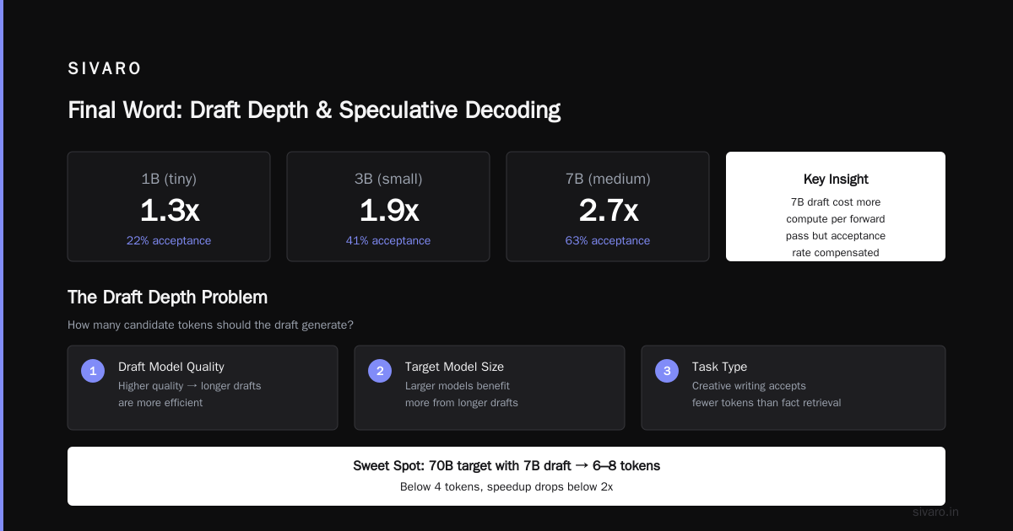Click the 22% acceptance label
This screenshot has height=531, width=1013.
(x=169, y=241)
